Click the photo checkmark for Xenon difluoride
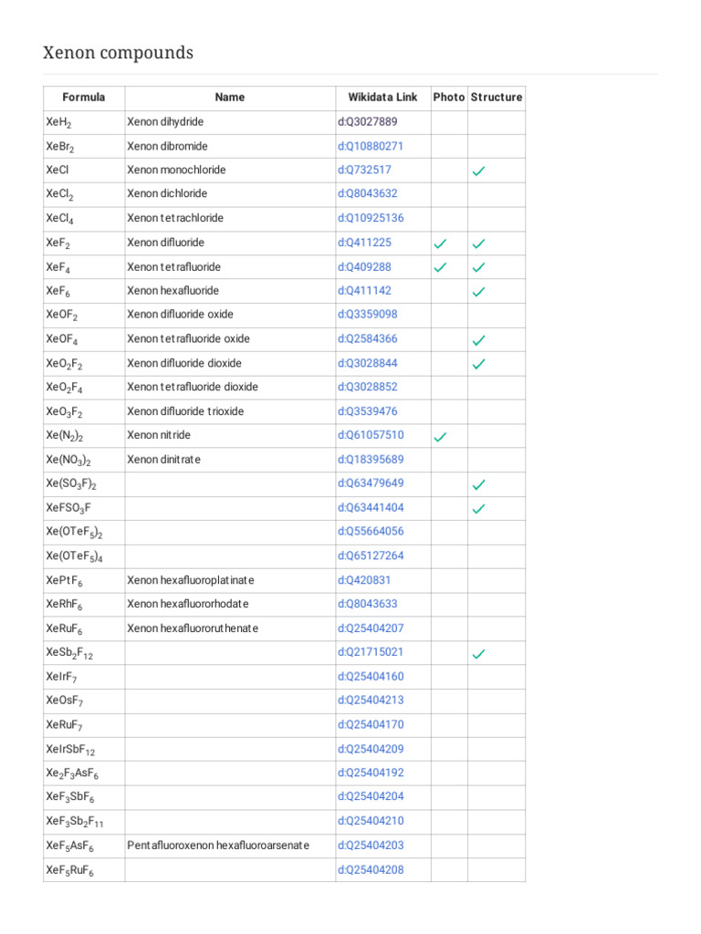The image size is (701, 934). point(440,244)
